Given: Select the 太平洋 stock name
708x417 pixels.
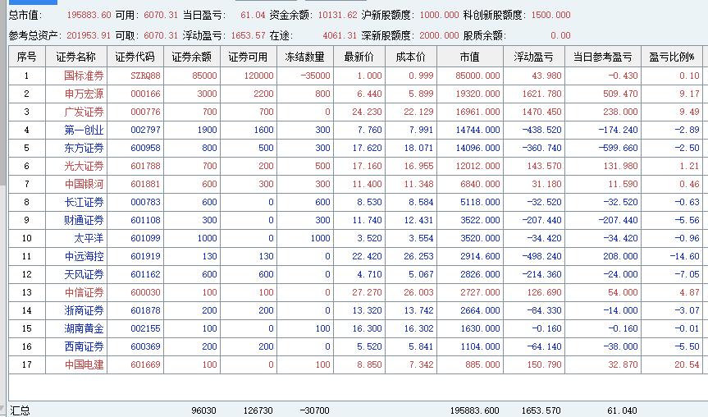Looking at the screenshot, I should (89, 239).
